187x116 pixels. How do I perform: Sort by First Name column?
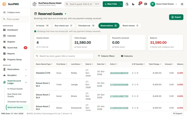62,64
